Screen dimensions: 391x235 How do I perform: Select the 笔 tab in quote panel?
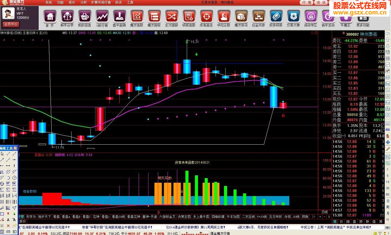point(335,222)
